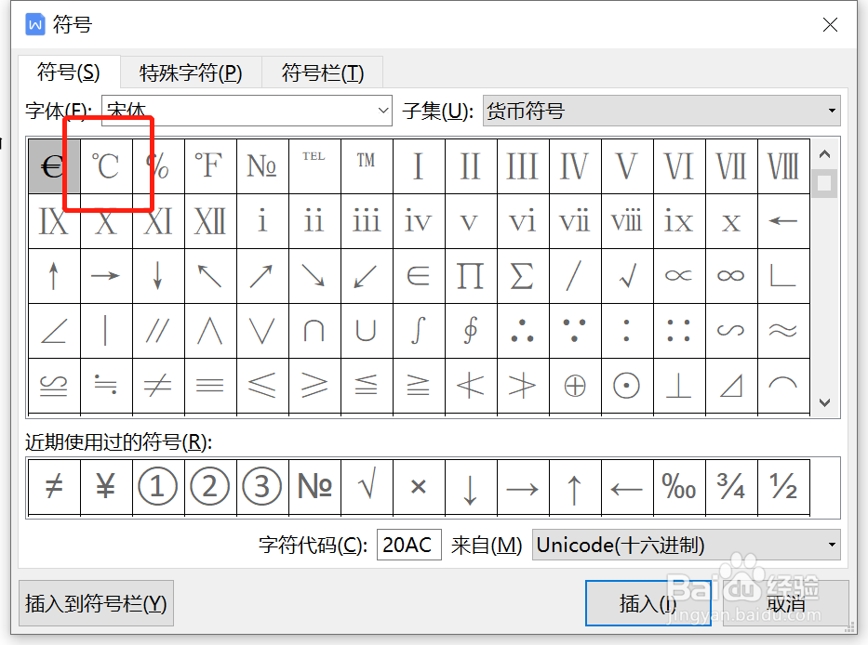868x645 pixels.
Task: Select the summation sigma symbol
Action: pos(522,275)
